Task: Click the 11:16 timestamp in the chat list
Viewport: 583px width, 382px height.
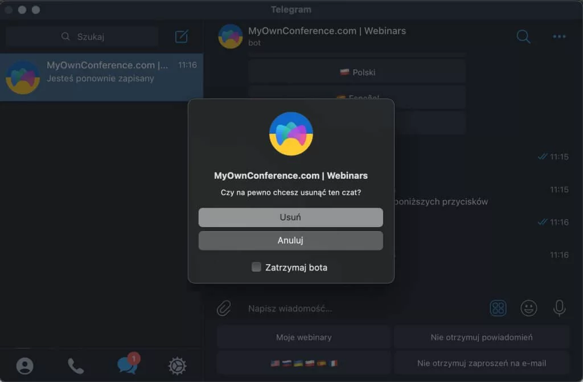Action: coord(187,65)
